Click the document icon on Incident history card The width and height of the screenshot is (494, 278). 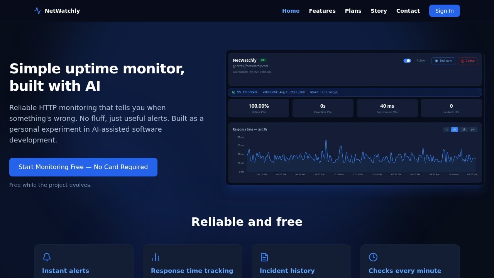click(x=264, y=257)
